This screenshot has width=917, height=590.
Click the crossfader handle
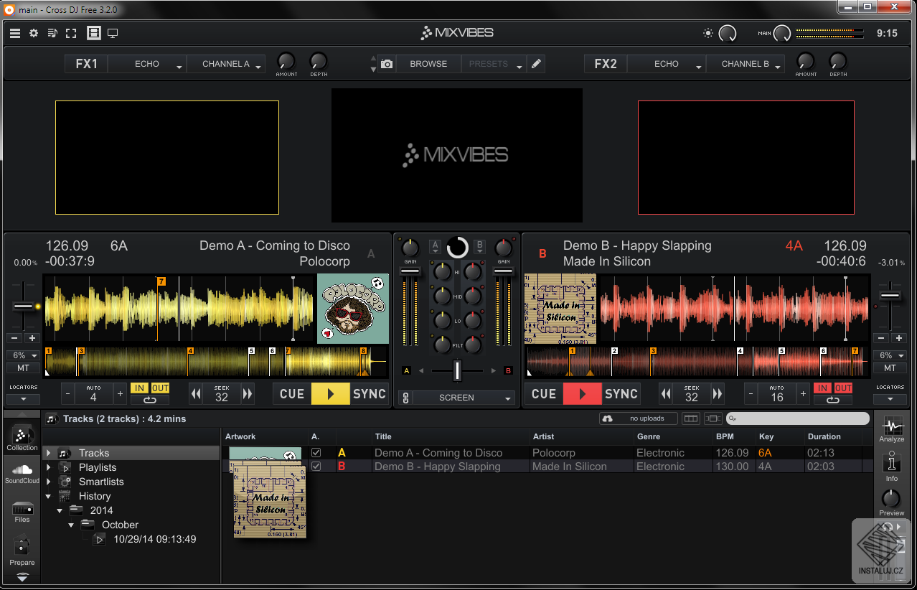coord(457,370)
